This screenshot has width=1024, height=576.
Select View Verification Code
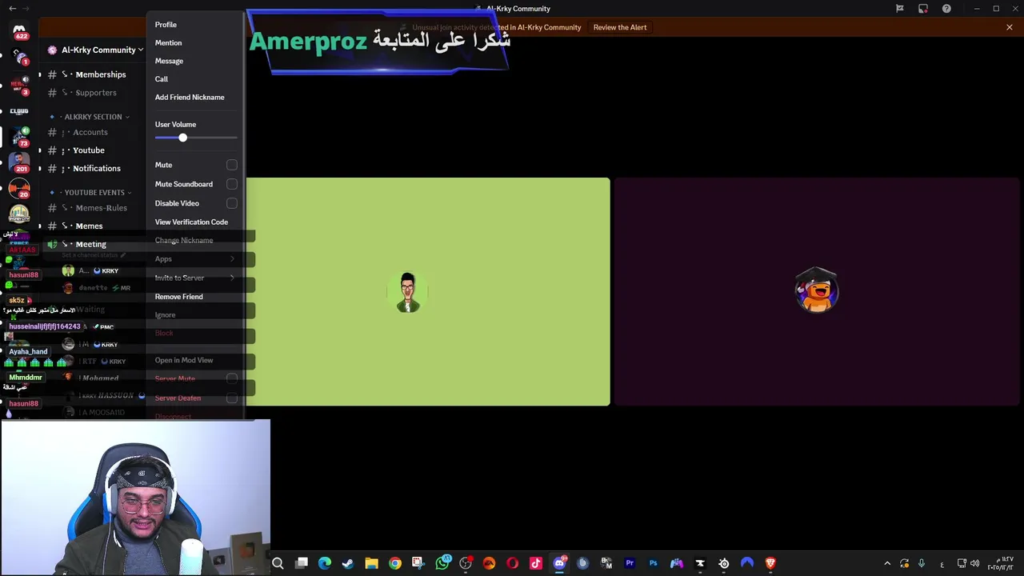(191, 222)
